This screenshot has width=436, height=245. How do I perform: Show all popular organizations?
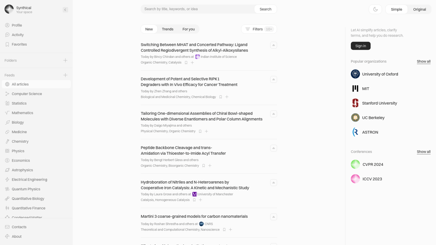[423, 62]
